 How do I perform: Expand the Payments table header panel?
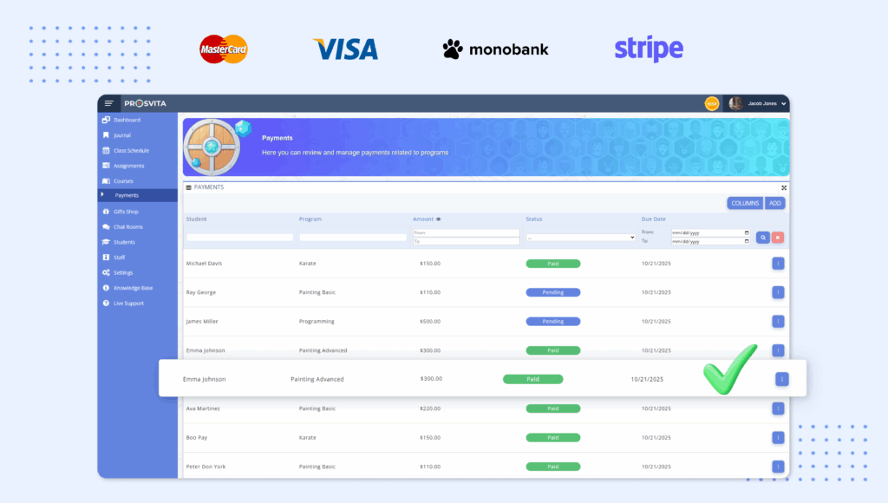(x=783, y=187)
